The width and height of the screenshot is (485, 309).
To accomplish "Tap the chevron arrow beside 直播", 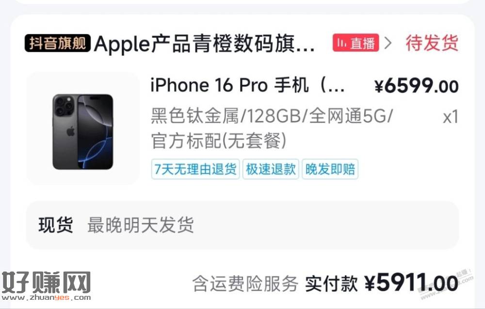I will (x=388, y=43).
